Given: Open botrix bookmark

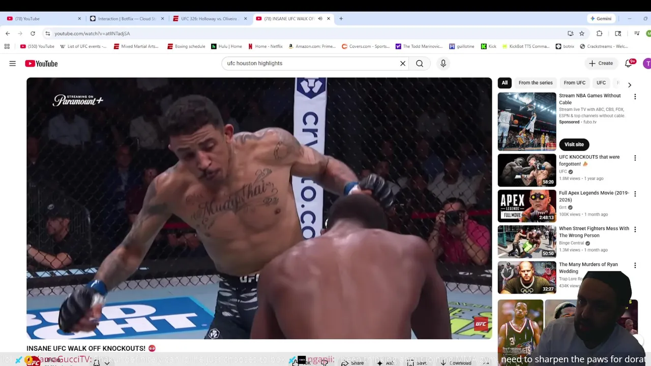Looking at the screenshot, I should [565, 46].
